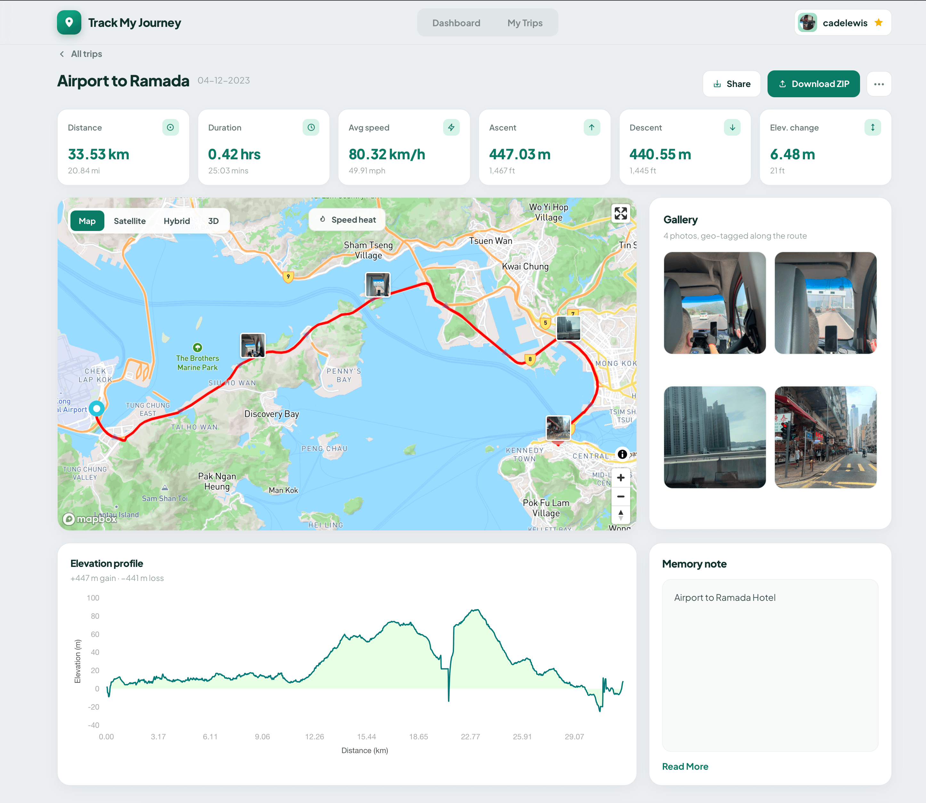Click the 447.03 m ascent value
Image resolution: width=926 pixels, height=803 pixels.
[x=520, y=154]
